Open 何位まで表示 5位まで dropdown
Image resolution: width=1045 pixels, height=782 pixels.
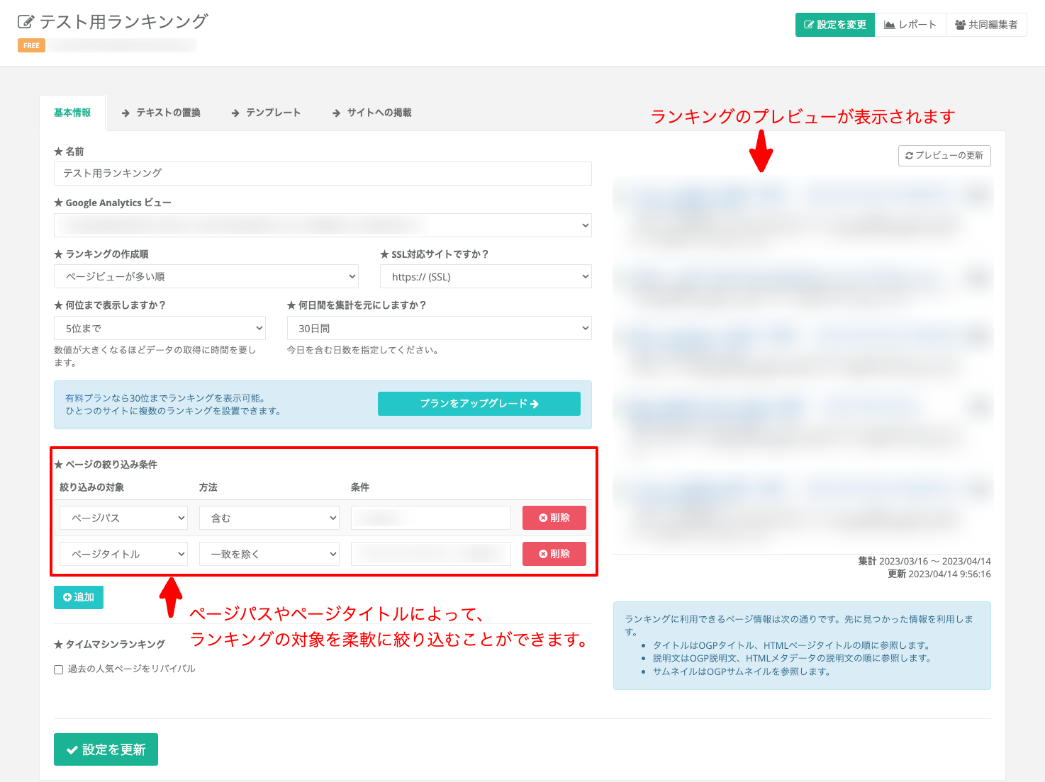tap(160, 328)
